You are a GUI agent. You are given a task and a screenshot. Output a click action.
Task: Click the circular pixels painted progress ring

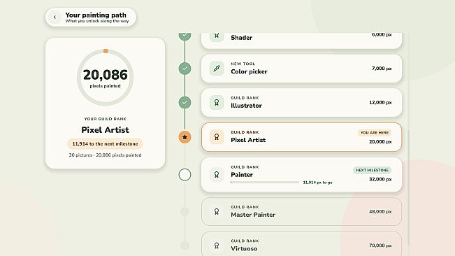(105, 77)
